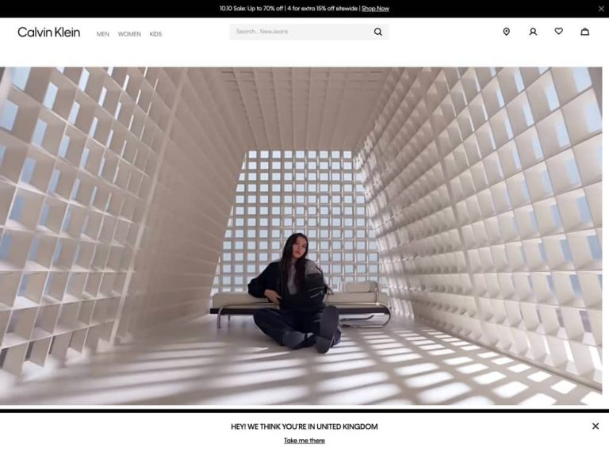Follow the Shop Now sale link
The width and height of the screenshot is (609, 455).
coord(375,9)
